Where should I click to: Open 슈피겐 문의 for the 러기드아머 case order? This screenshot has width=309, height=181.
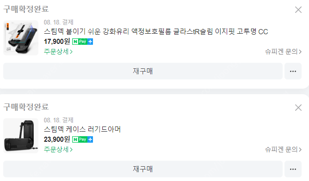pos(283,150)
